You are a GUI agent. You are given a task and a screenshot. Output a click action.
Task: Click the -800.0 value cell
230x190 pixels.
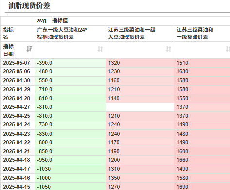70,142
